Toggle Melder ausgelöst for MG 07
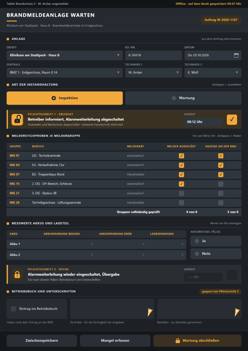 (181, 175)
